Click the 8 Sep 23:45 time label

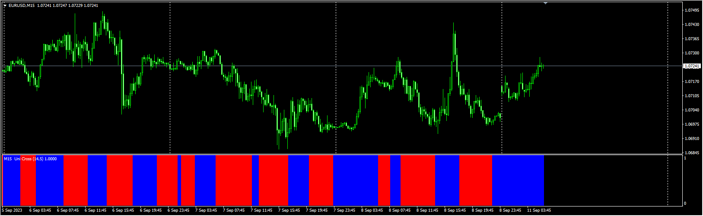(x=510, y=211)
